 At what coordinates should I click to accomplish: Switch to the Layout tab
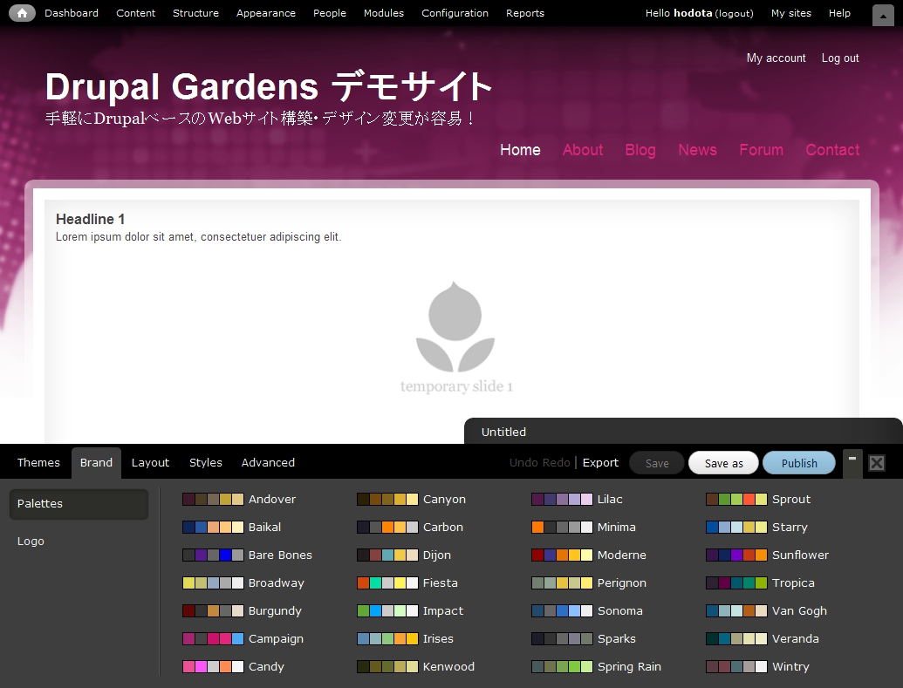[x=150, y=462]
